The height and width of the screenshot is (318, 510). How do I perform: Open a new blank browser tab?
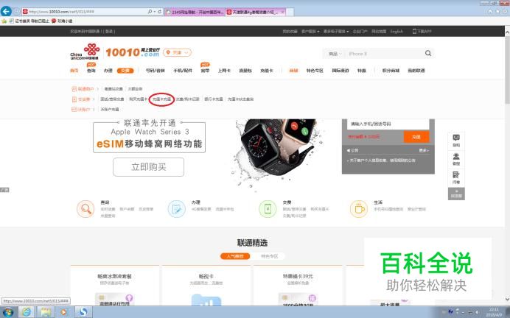(290, 12)
